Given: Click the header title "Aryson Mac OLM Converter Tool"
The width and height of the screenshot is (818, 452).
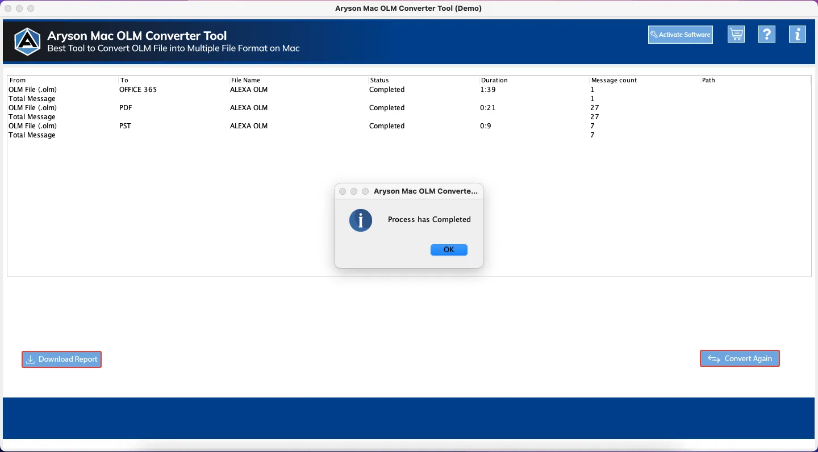Looking at the screenshot, I should pyautogui.click(x=137, y=36).
